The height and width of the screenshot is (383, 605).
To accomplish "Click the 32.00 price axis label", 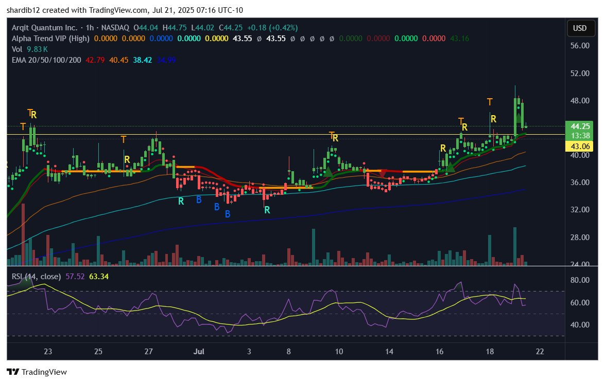I will coord(580,210).
